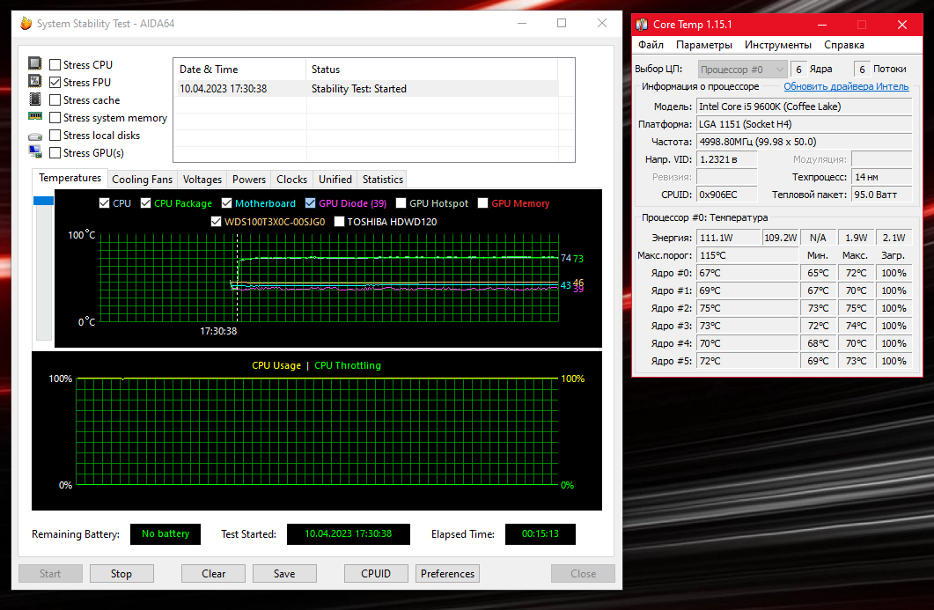Toggle the Motherboard graph checkbox
Screen dimensions: 934x610
coord(226,203)
